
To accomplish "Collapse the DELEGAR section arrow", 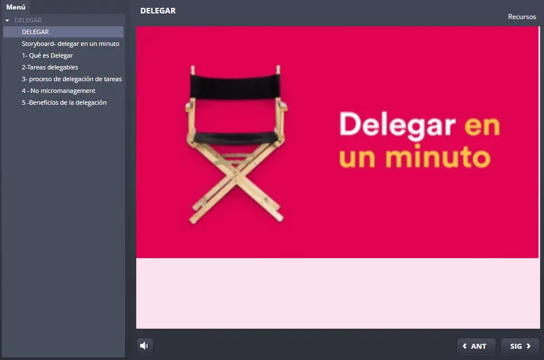I will (x=7, y=21).
